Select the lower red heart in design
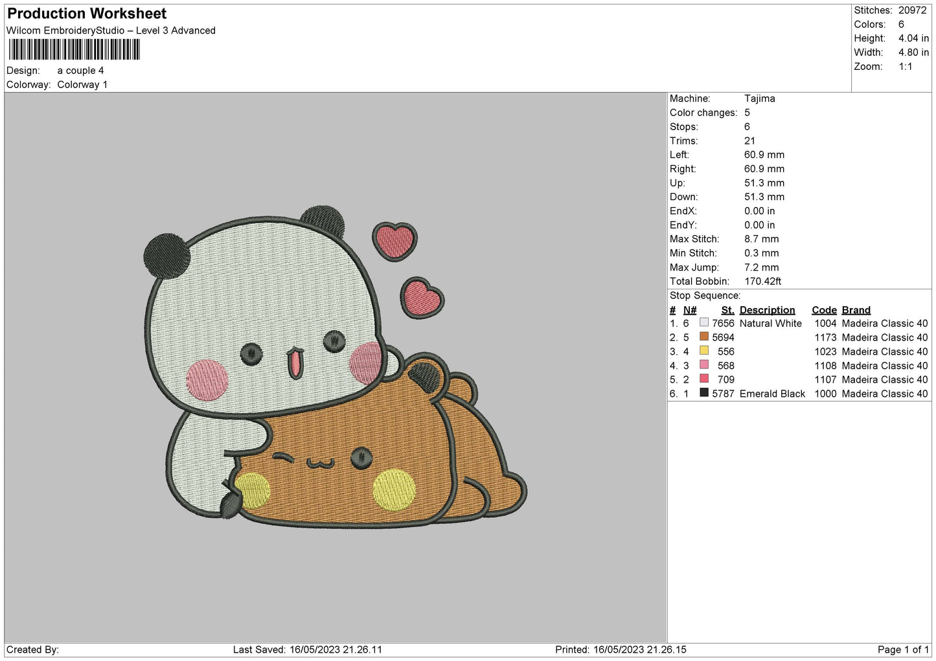The image size is (936, 661). [x=422, y=298]
